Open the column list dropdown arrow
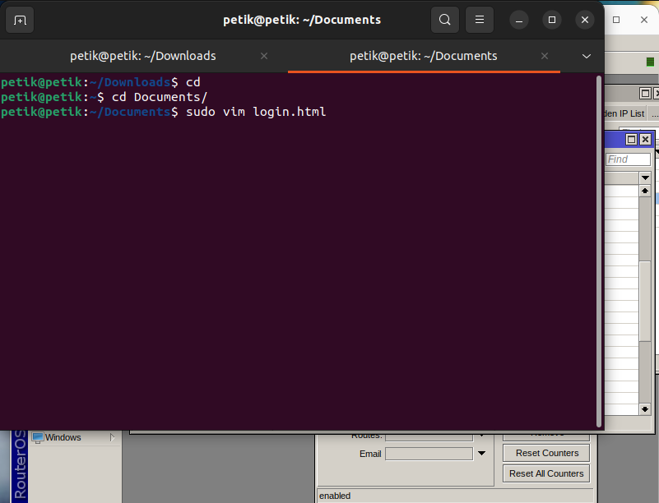The height and width of the screenshot is (503, 659). coord(645,178)
